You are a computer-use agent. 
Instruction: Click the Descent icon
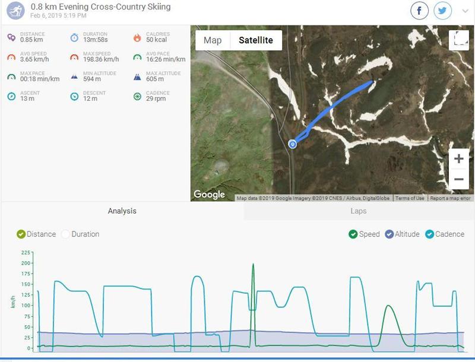pos(74,97)
